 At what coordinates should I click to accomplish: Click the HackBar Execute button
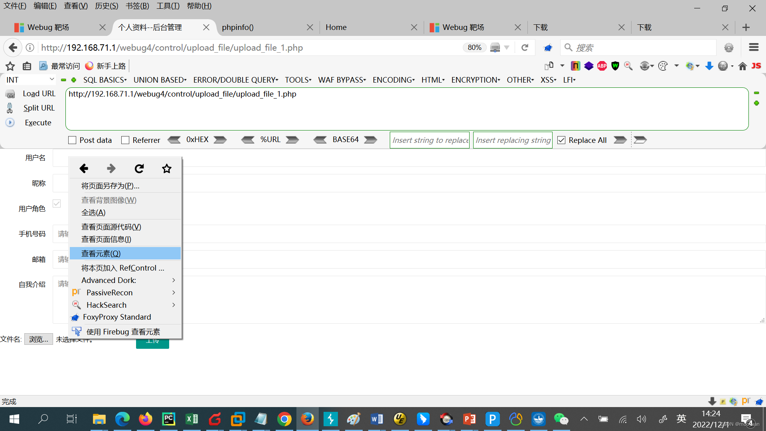(x=38, y=123)
